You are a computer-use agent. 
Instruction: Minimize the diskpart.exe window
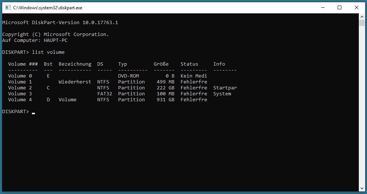click(x=323, y=7)
